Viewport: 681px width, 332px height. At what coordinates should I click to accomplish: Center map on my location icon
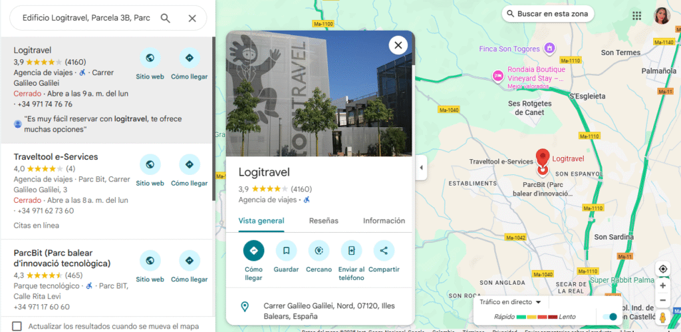pyautogui.click(x=663, y=269)
